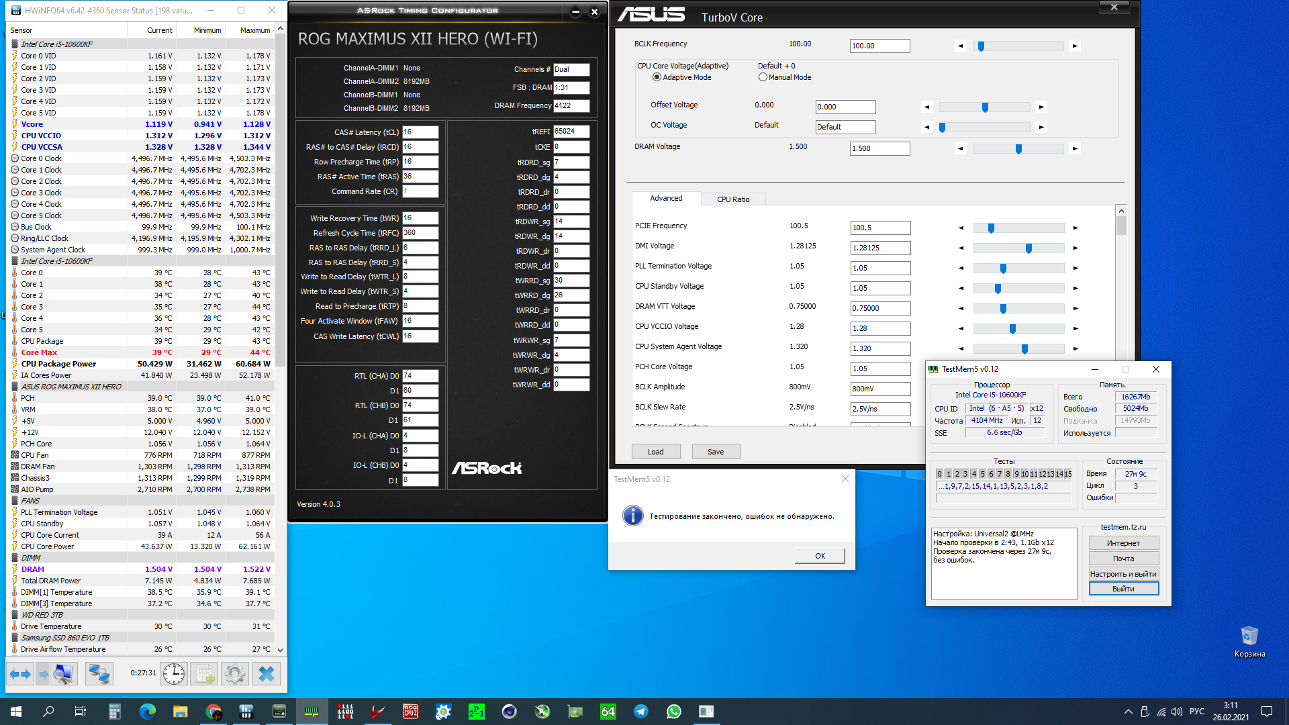
Task: Click blue X to close HWiNFO sensors
Action: click(267, 673)
